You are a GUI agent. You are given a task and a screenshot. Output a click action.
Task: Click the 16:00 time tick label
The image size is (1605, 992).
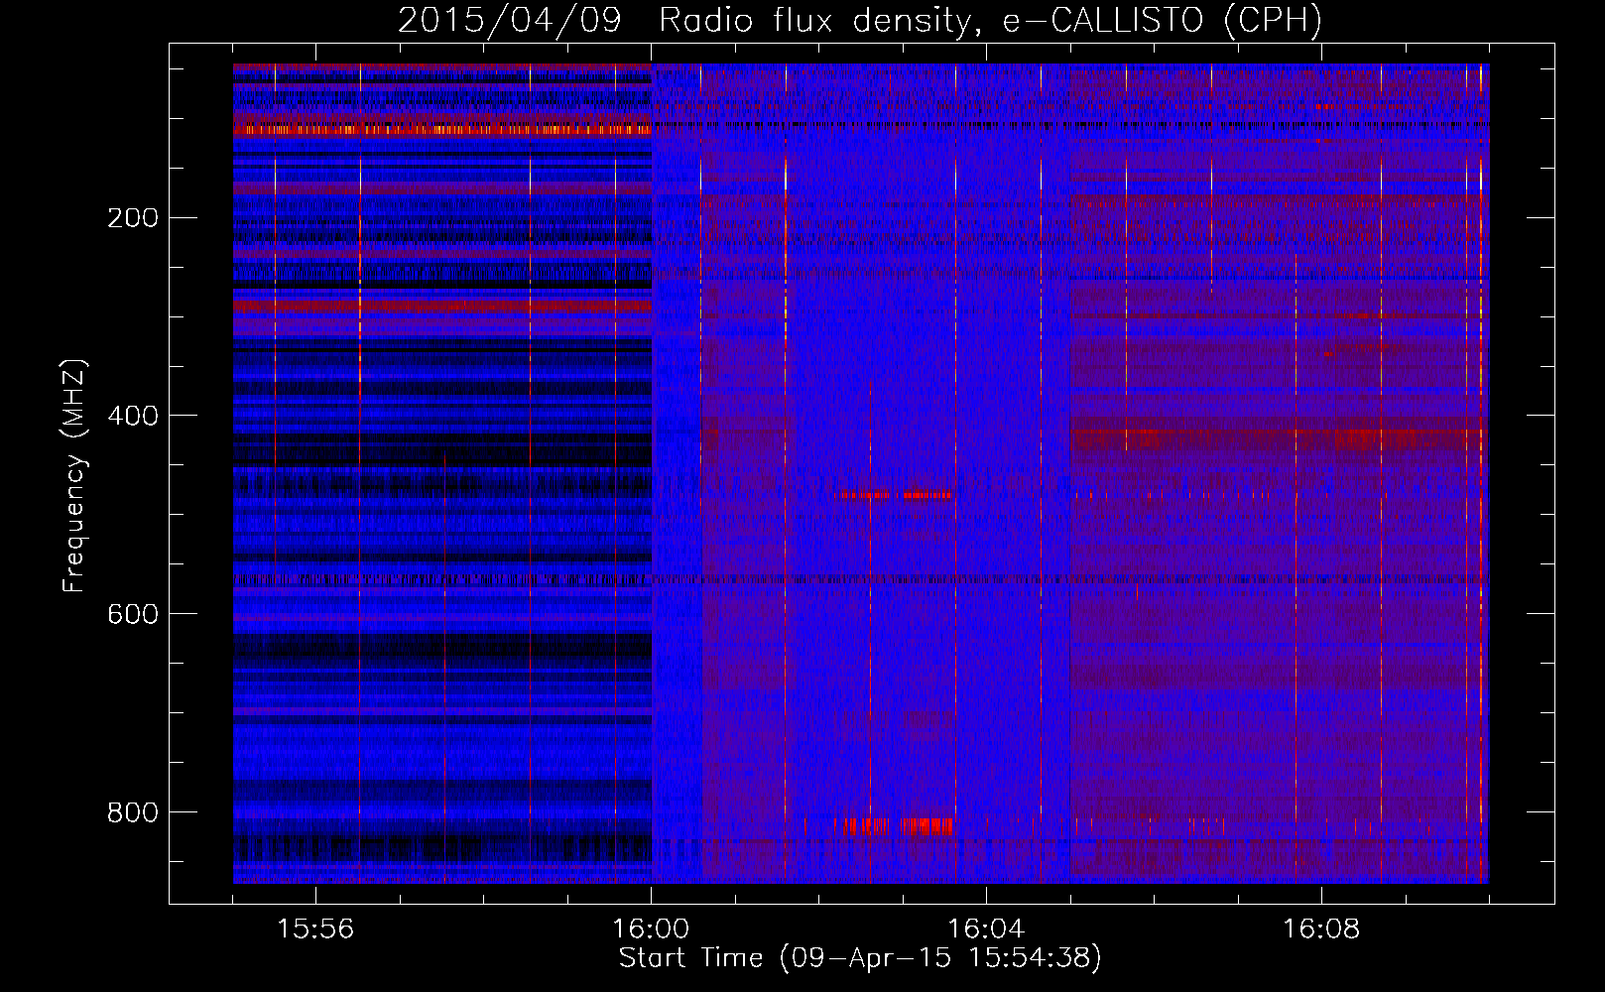coord(651,930)
